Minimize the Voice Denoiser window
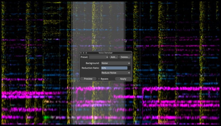This screenshot has width=221, height=126. coord(84,53)
